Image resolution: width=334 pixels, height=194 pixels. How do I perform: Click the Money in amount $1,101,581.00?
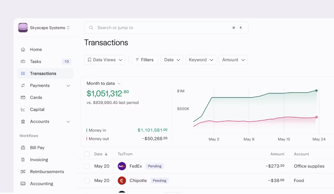152,130
